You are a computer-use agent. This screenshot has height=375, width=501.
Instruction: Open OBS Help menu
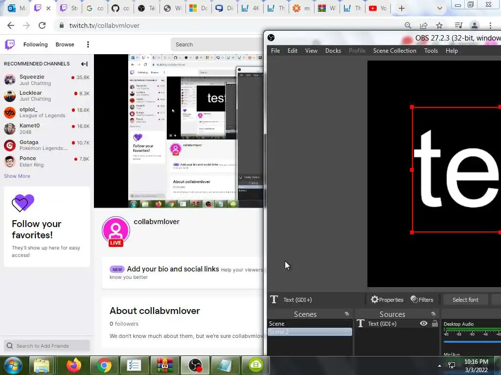(452, 51)
